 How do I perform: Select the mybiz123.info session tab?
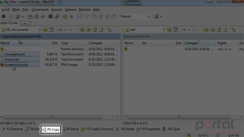click(10, 23)
